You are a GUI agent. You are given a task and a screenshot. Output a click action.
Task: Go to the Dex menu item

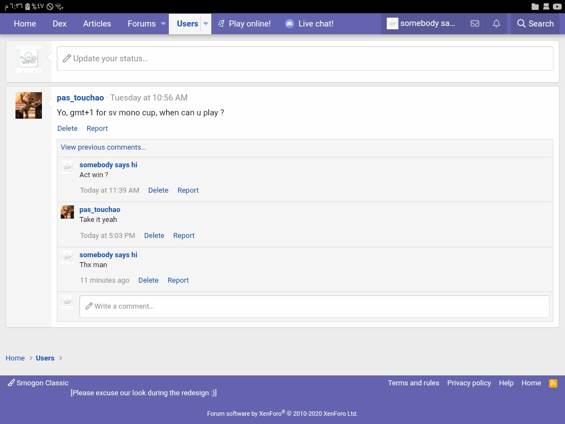(60, 24)
